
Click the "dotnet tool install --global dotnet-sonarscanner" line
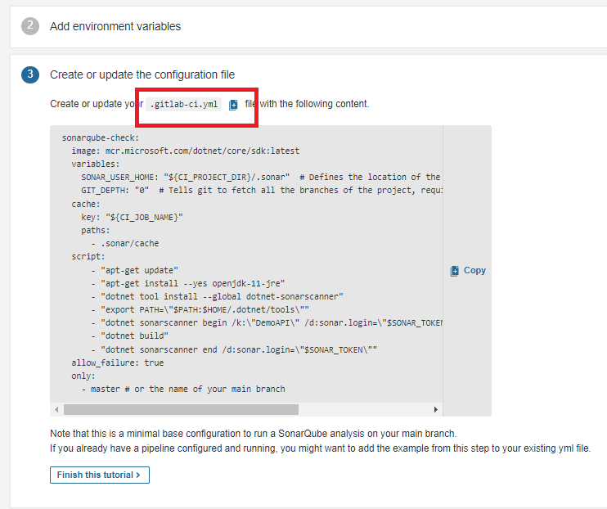tap(217, 296)
